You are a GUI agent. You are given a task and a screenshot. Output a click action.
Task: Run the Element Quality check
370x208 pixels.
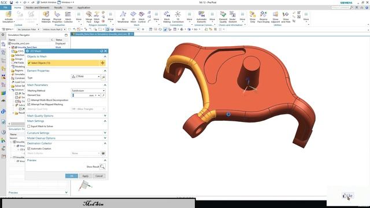click(x=223, y=17)
